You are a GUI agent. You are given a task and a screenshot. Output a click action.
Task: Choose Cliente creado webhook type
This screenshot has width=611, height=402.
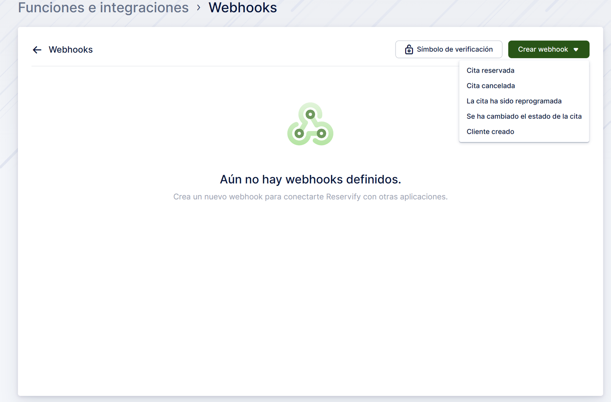[x=490, y=131]
